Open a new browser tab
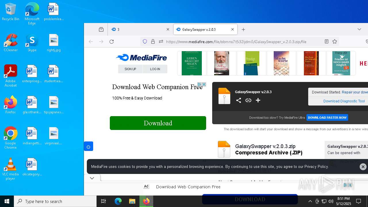368x207 pixels. point(244,29)
